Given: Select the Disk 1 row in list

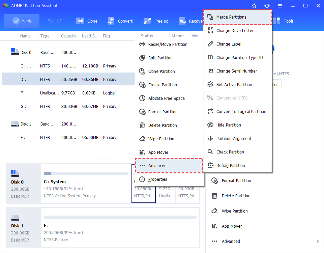Looking at the screenshot, I should (x=68, y=124).
